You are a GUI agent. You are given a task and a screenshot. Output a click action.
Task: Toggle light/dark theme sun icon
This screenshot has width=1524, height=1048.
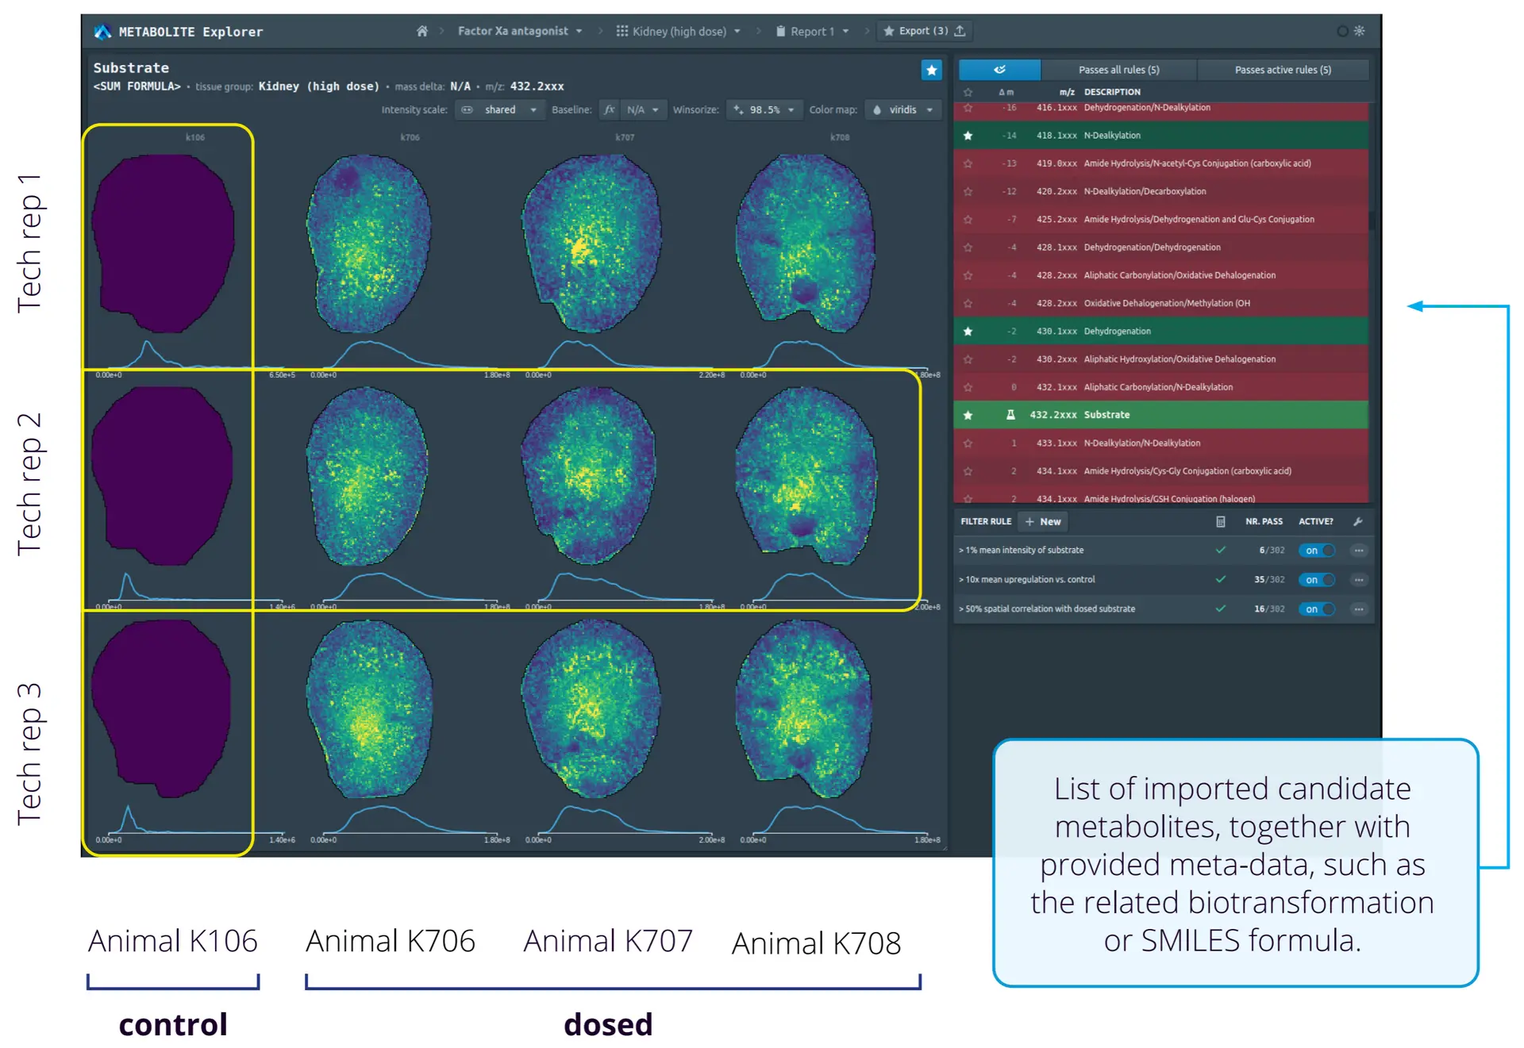(x=1359, y=31)
